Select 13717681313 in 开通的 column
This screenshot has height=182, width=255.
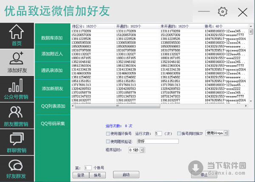click(126, 85)
